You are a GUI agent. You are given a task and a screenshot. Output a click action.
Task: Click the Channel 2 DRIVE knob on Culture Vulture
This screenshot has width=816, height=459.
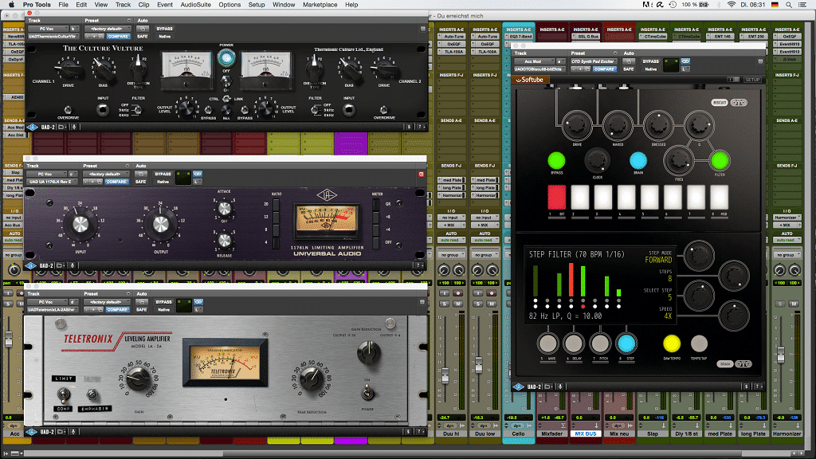[x=384, y=68]
